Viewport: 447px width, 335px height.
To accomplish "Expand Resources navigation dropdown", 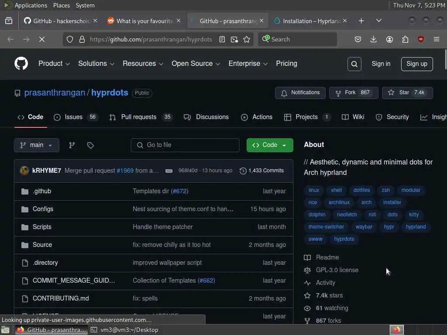I will coord(143,64).
